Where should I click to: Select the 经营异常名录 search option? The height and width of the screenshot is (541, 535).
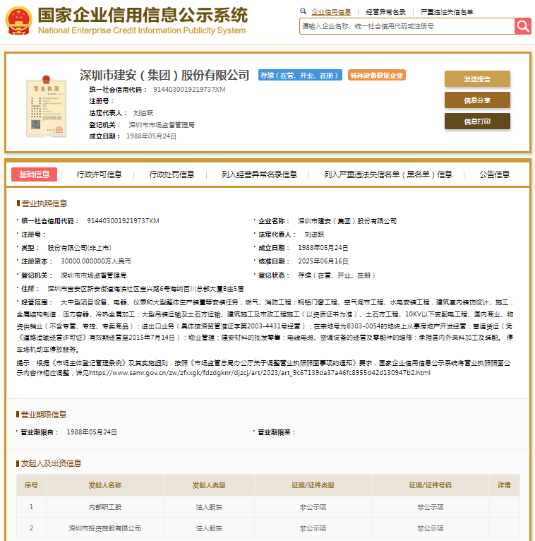tap(385, 12)
